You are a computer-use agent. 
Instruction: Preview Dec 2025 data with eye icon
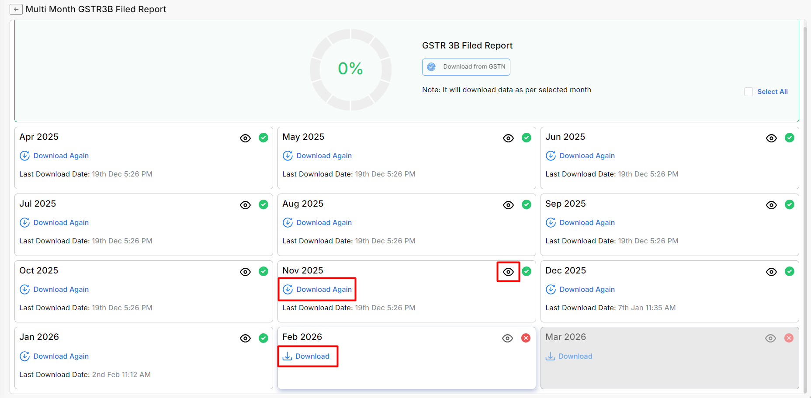771,272
